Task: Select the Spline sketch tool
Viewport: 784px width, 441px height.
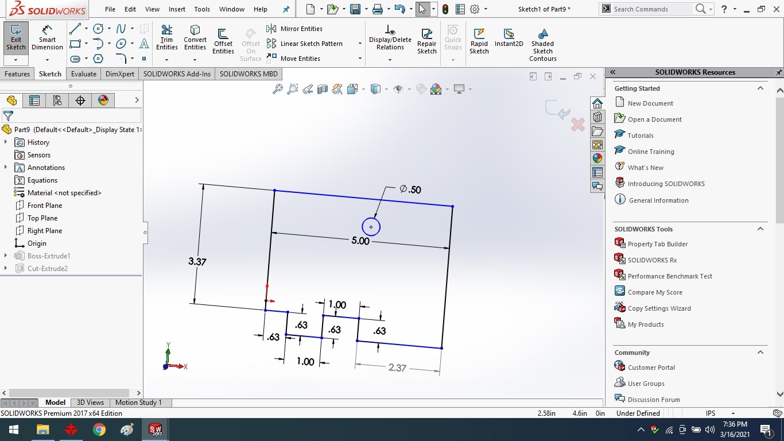Action: 121,29
